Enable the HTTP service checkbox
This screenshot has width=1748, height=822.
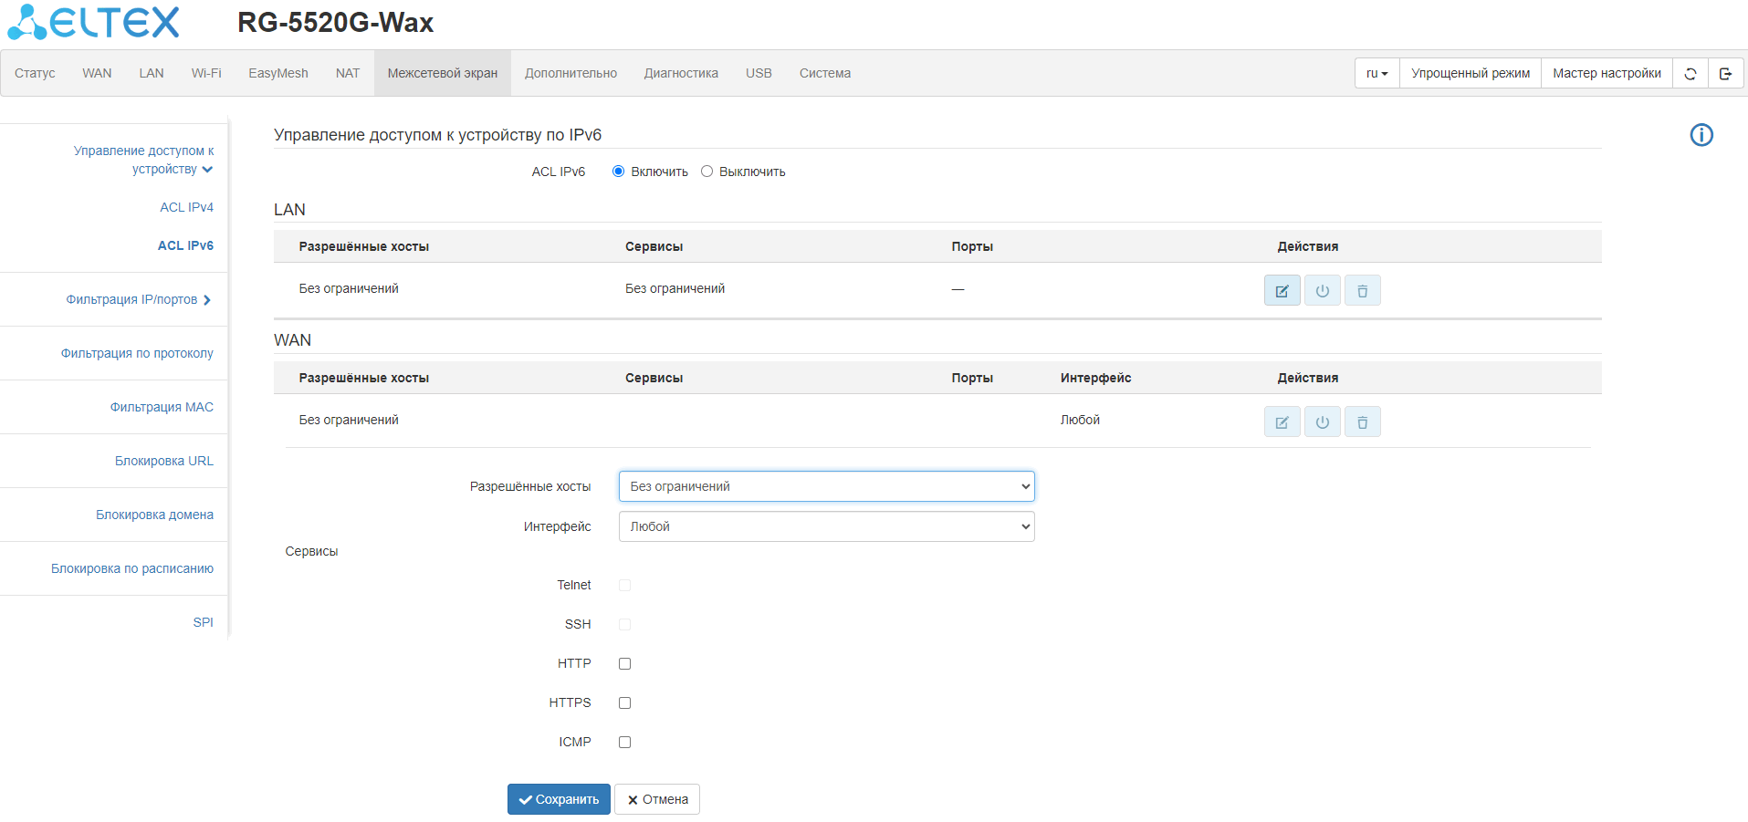pyautogui.click(x=624, y=664)
